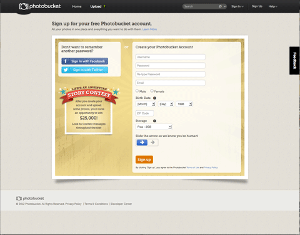The height and width of the screenshot is (235, 300).
Task: Click the footer Photobucket logo
Action: click(30, 198)
